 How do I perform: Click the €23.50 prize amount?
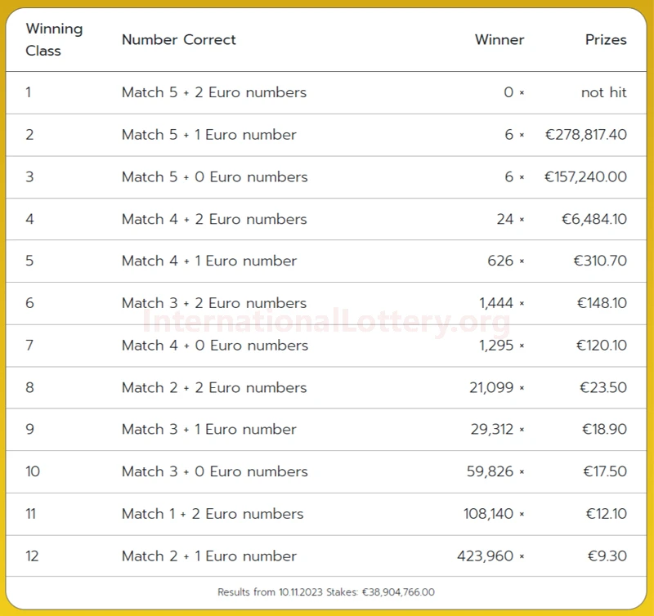[603, 387]
